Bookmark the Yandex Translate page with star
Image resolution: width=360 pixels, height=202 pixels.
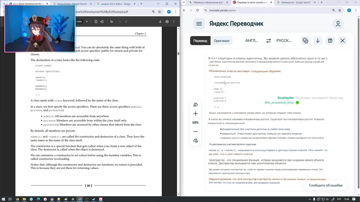[x=340, y=10]
